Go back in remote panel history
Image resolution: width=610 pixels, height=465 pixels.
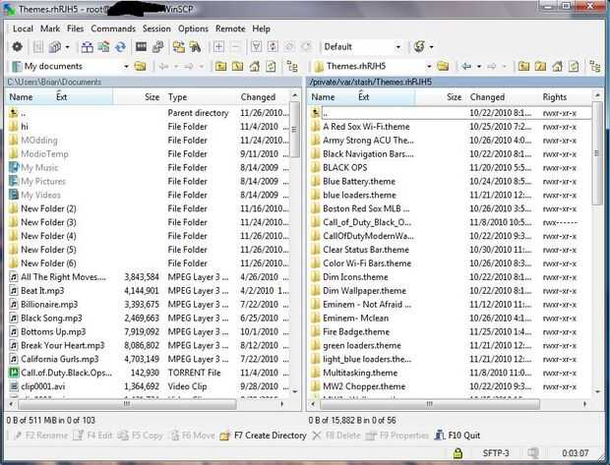(466, 67)
